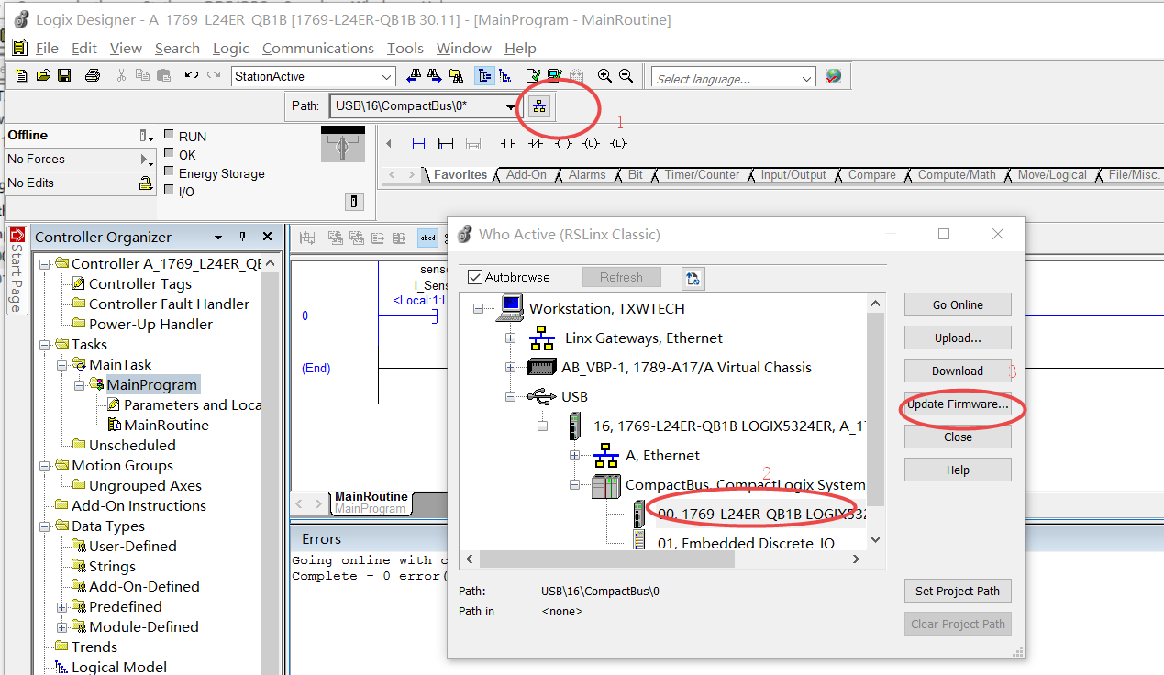1164x675 pixels.
Task: Open the Offline controller status dropdown
Action: pyautogui.click(x=145, y=136)
